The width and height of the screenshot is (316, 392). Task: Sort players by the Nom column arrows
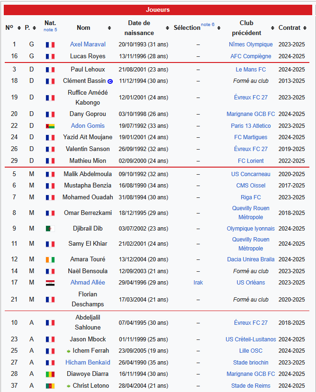109,28
